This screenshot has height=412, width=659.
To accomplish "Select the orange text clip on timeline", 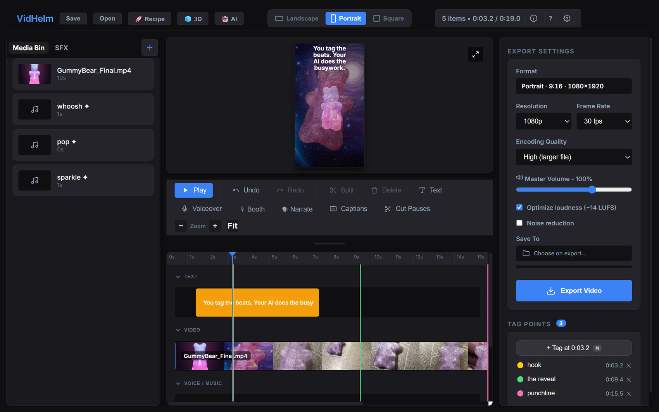I will [x=257, y=303].
